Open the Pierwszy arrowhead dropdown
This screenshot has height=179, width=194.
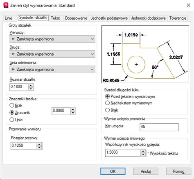[x=52, y=39]
